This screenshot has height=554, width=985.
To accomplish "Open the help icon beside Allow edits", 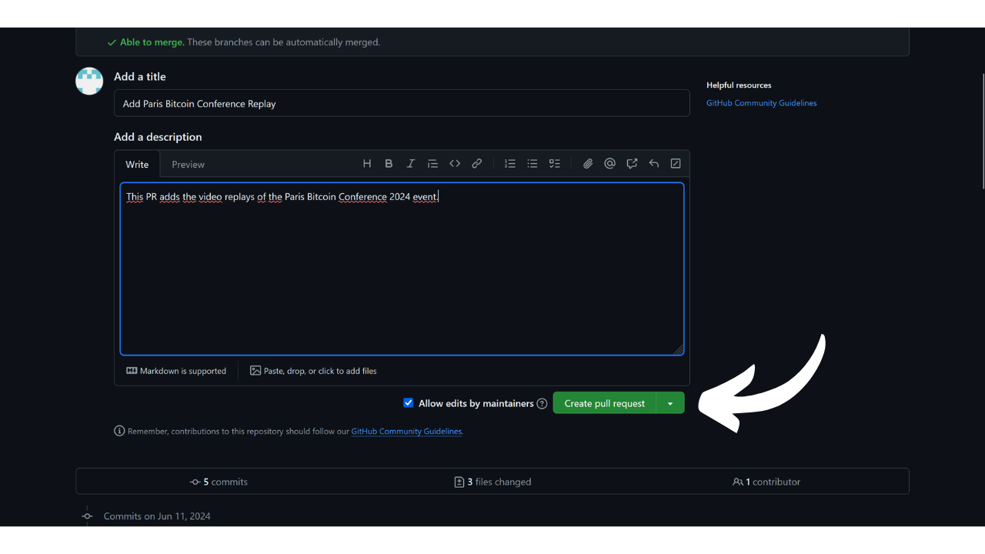I will pos(542,403).
